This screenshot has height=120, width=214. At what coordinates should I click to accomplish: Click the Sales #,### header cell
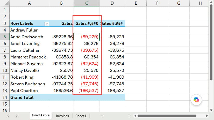(x=112, y=23)
